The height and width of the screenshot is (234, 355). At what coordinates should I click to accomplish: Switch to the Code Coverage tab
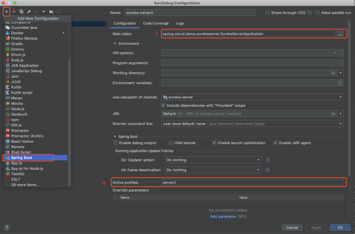[x=156, y=23]
